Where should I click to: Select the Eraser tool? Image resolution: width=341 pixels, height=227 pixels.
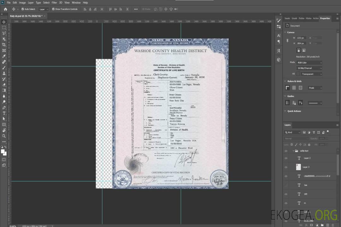click(4, 85)
